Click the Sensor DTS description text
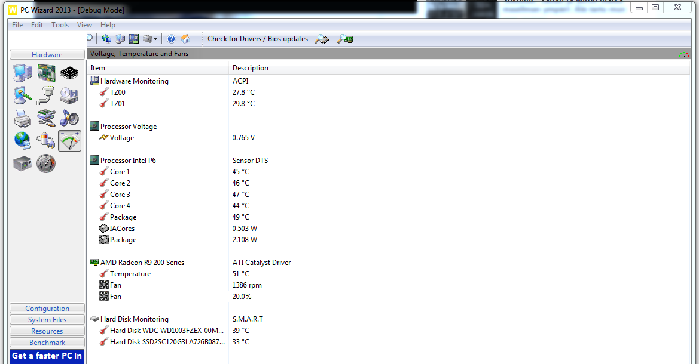 click(x=250, y=160)
